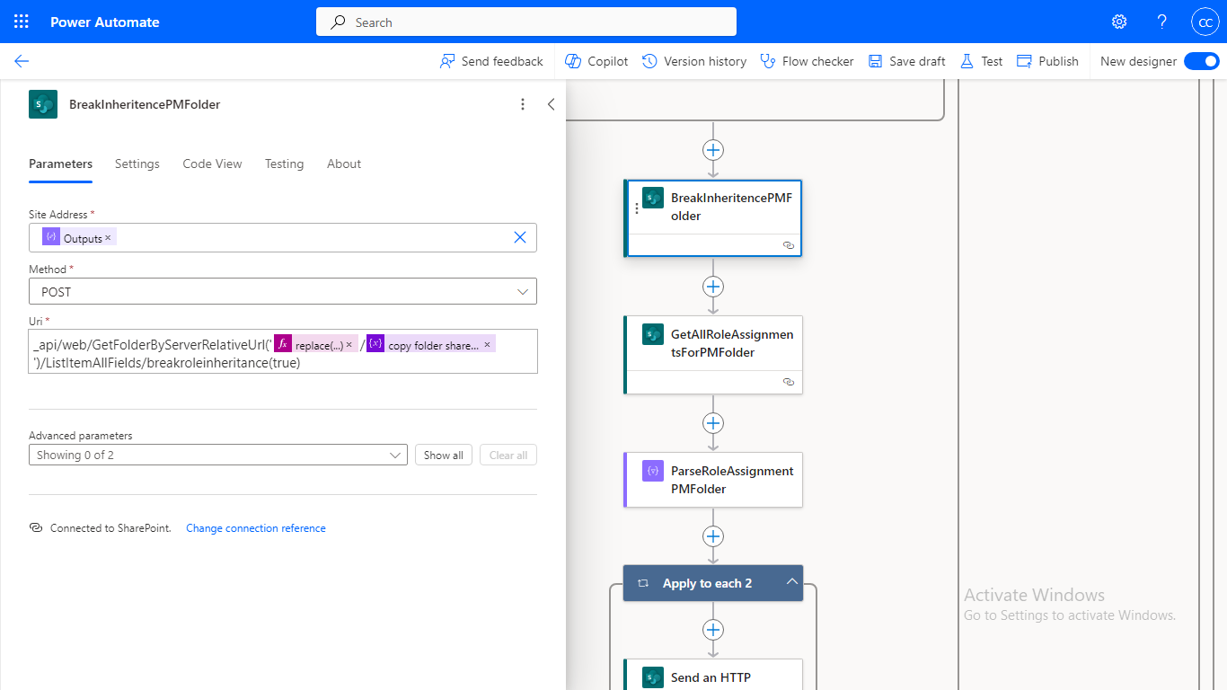This screenshot has height=690, width=1227.
Task: Open the Flow checker
Action: point(807,61)
